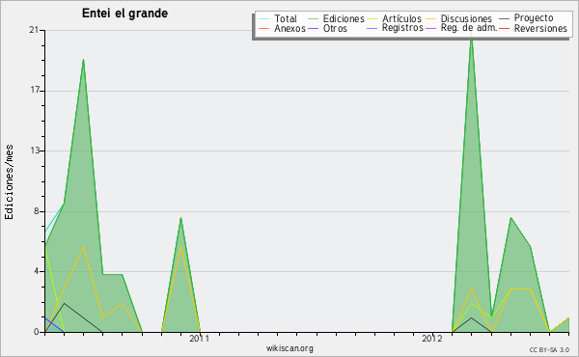Click the cyan Total color line swatch
Image resolution: width=579 pixels, height=357 pixels.
click(264, 18)
